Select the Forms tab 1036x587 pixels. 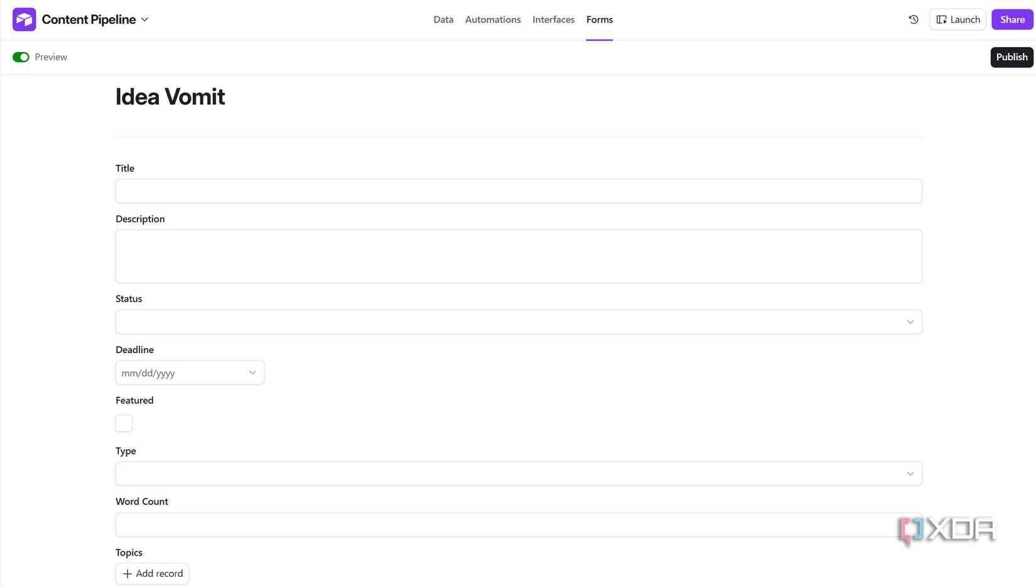[x=599, y=19]
